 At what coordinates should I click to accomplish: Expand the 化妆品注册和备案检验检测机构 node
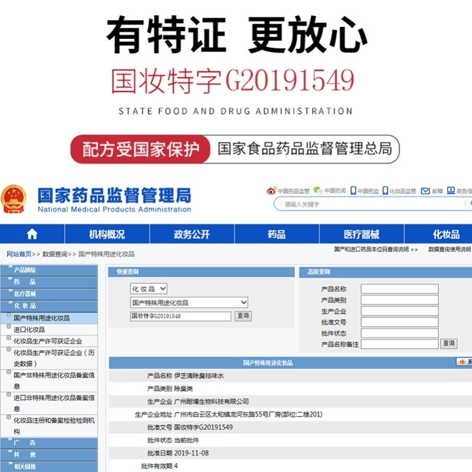[9, 417]
